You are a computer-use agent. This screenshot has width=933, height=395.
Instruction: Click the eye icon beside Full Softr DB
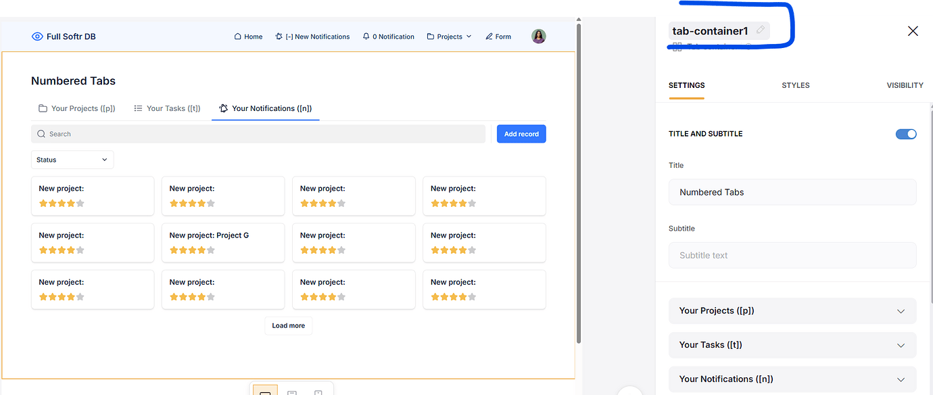tap(37, 37)
